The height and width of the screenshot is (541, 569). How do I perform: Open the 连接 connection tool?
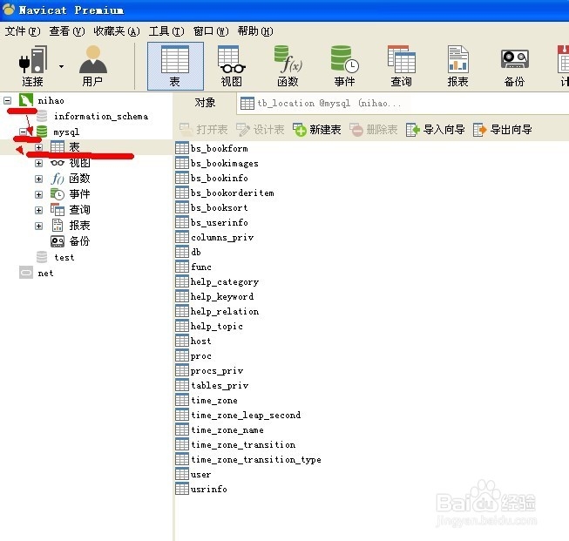point(32,66)
